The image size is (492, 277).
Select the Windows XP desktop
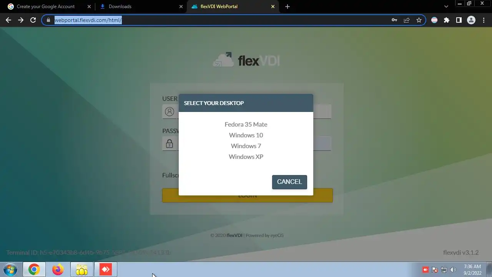pyautogui.click(x=246, y=157)
